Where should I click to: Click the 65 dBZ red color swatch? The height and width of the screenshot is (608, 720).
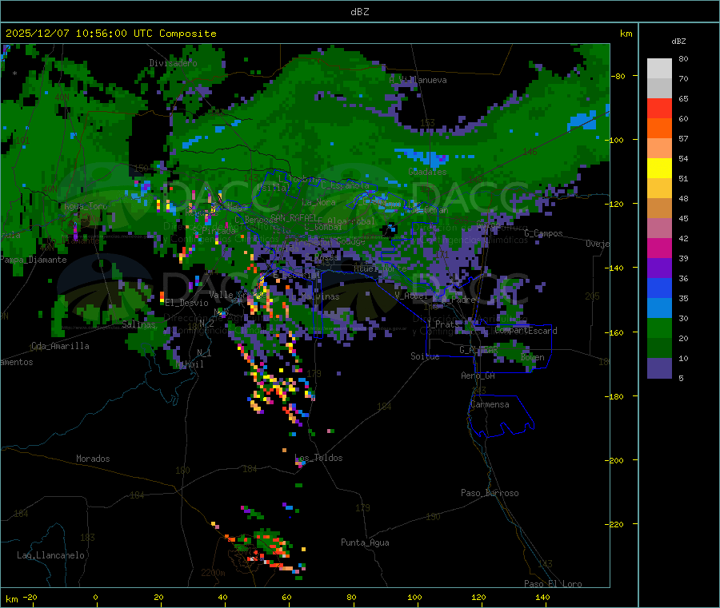point(659,108)
